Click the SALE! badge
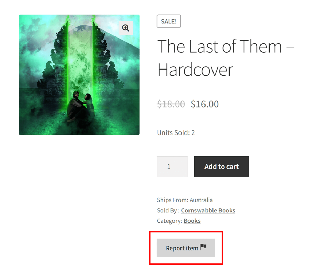This screenshot has height=268, width=313. [x=169, y=21]
